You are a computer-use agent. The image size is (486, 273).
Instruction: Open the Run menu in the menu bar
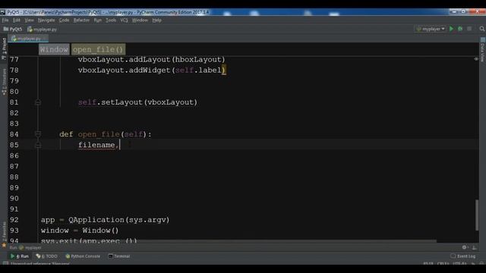(98, 20)
